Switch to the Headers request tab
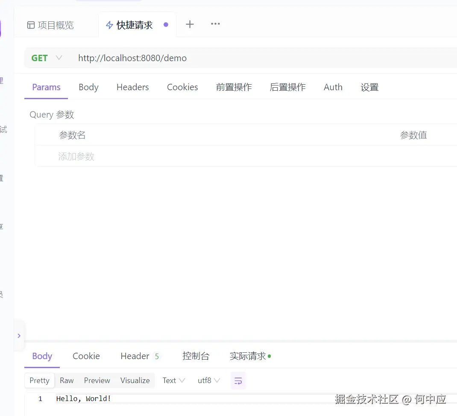457x416 pixels. point(132,87)
